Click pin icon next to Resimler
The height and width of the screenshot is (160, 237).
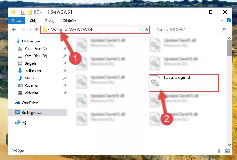point(65,86)
